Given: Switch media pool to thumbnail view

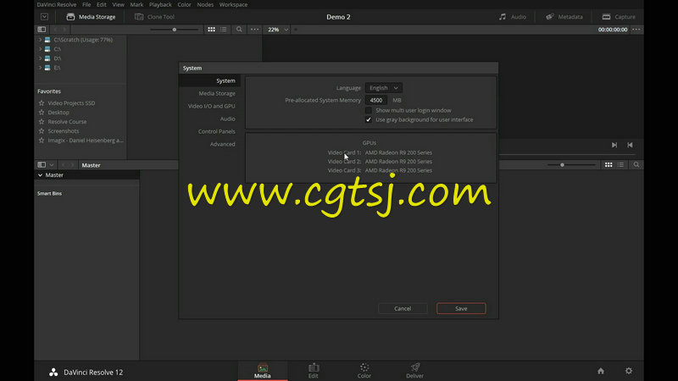Looking at the screenshot, I should [x=609, y=164].
